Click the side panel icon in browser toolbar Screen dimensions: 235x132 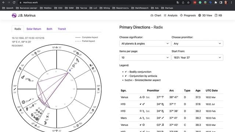[221, 3]
